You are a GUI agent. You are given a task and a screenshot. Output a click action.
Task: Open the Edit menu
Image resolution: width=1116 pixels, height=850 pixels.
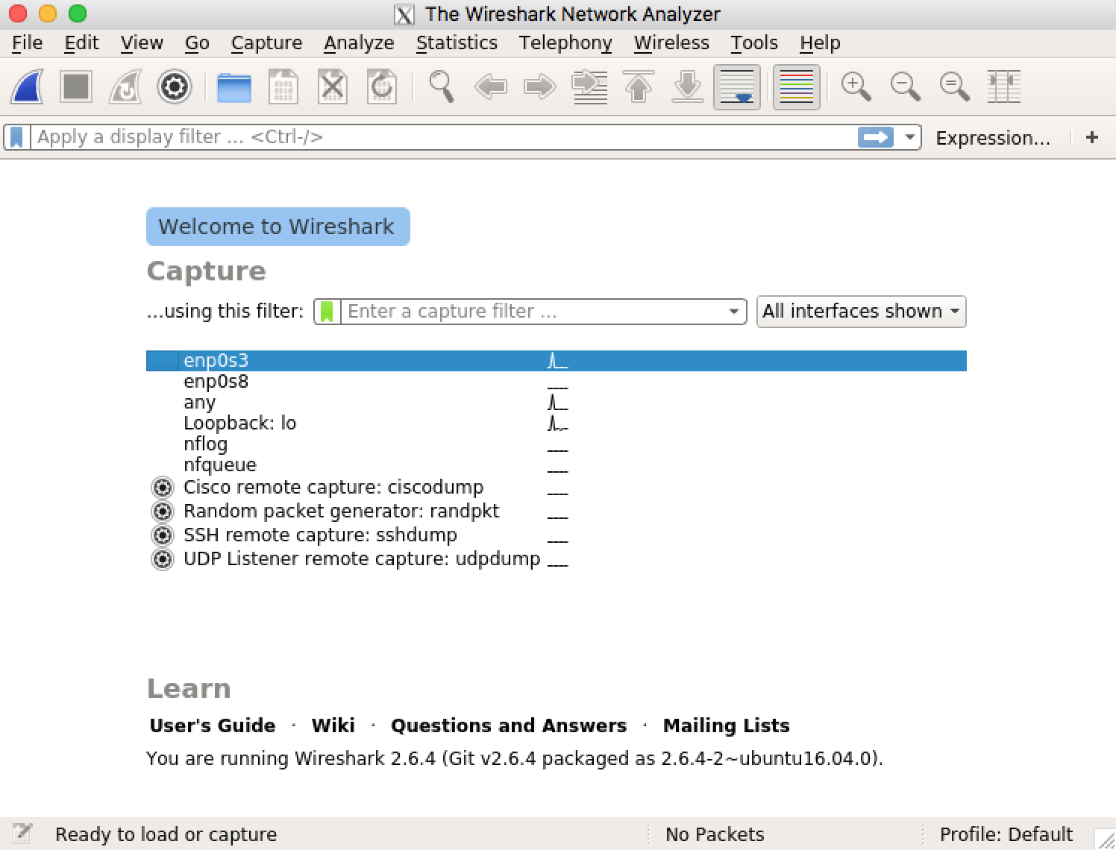[81, 43]
